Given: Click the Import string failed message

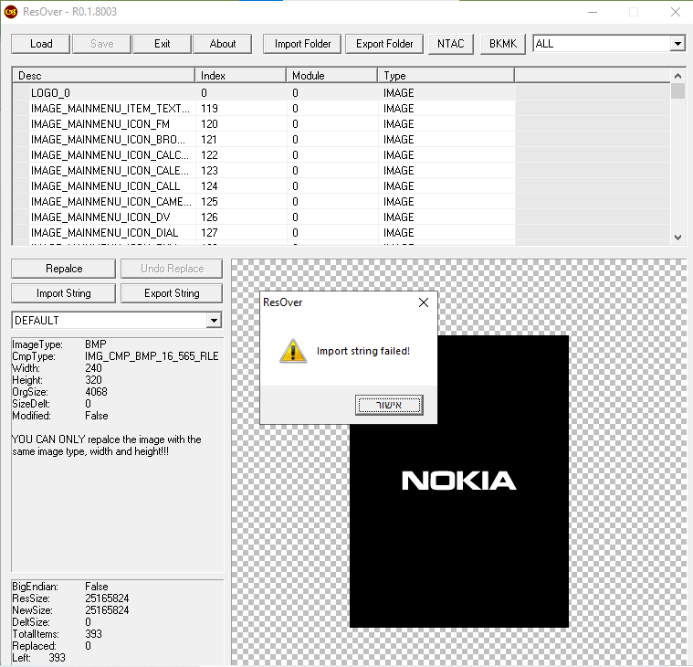Looking at the screenshot, I should coord(363,351).
